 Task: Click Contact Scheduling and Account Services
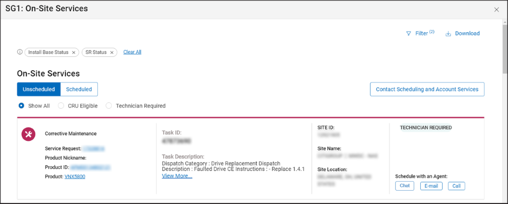pyautogui.click(x=427, y=89)
